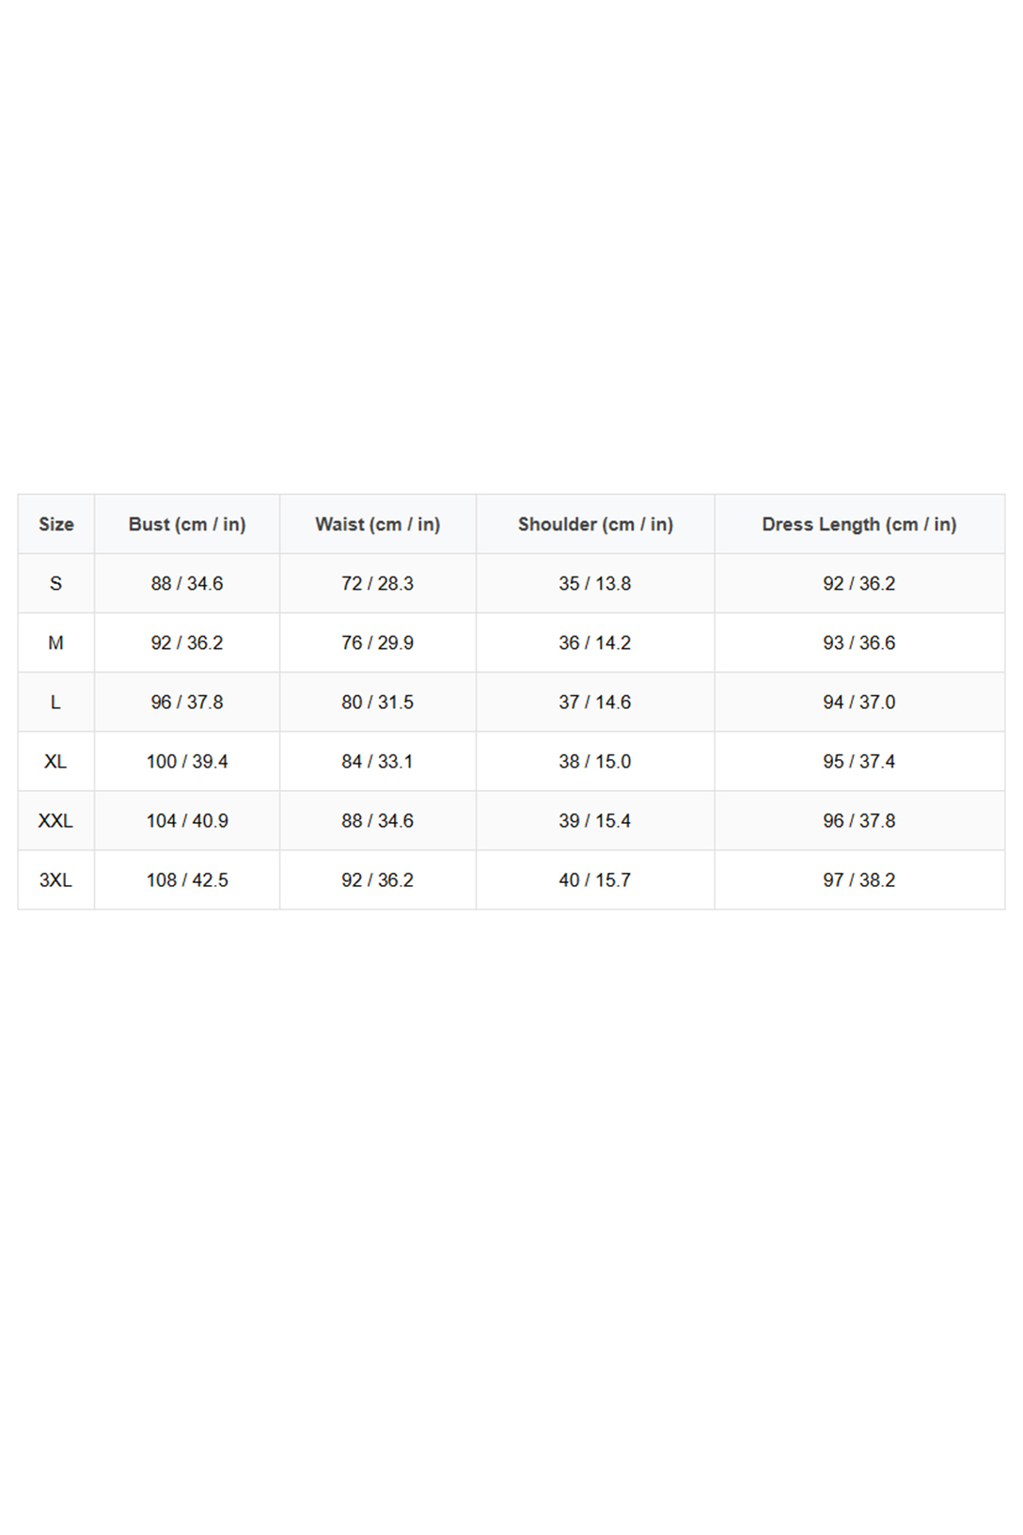Click the 40 / 15.7 shoulder cell
This screenshot has width=1023, height=1535.
point(595,879)
